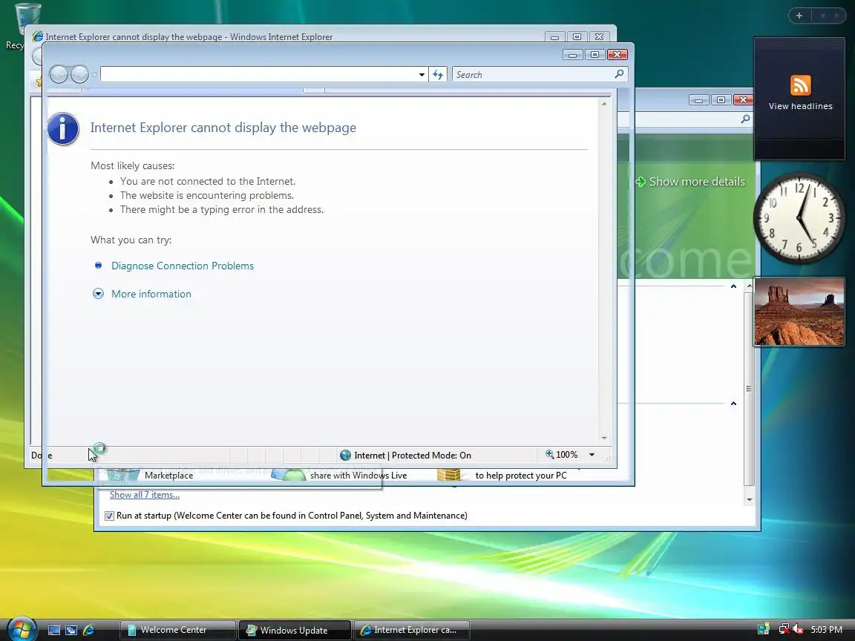Click the analog clock gadget
855x641 pixels.
click(x=799, y=218)
